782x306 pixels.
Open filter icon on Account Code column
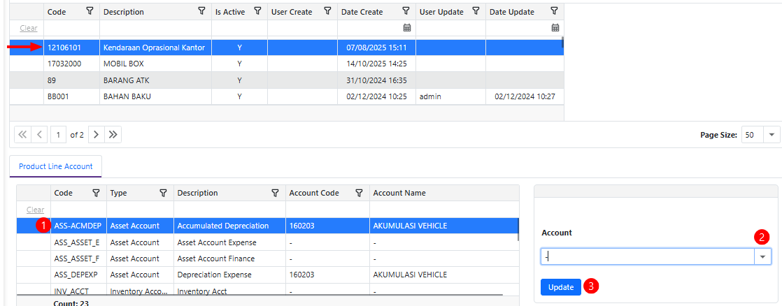point(359,193)
